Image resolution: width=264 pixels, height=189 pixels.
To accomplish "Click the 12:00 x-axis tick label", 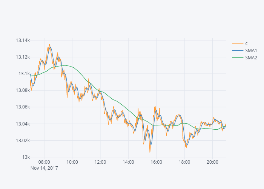I will coord(100,162).
